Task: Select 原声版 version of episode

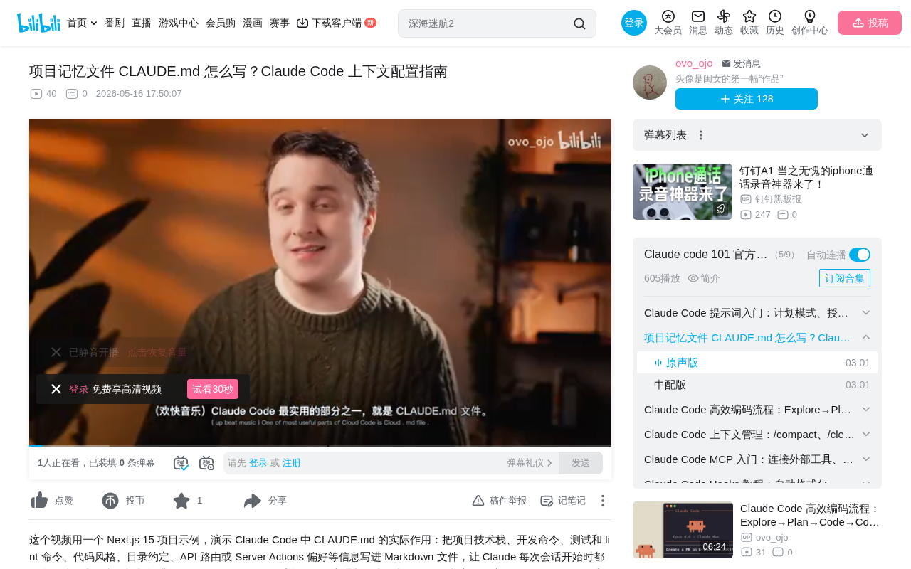Action: click(x=757, y=363)
